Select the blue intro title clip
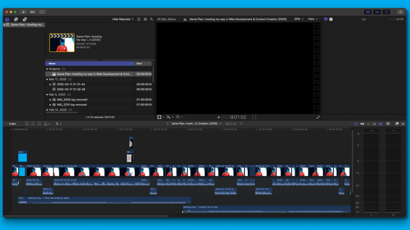The image size is (410, 230). (22, 157)
